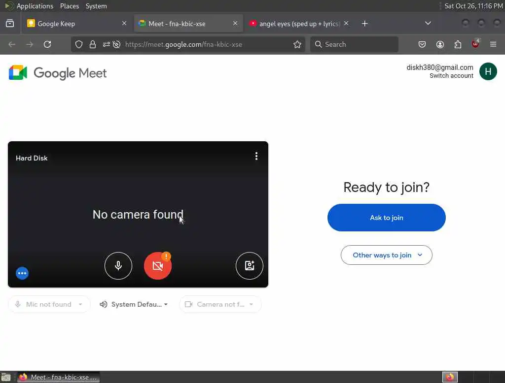Open the Firefox hamburger menu

[x=493, y=44]
